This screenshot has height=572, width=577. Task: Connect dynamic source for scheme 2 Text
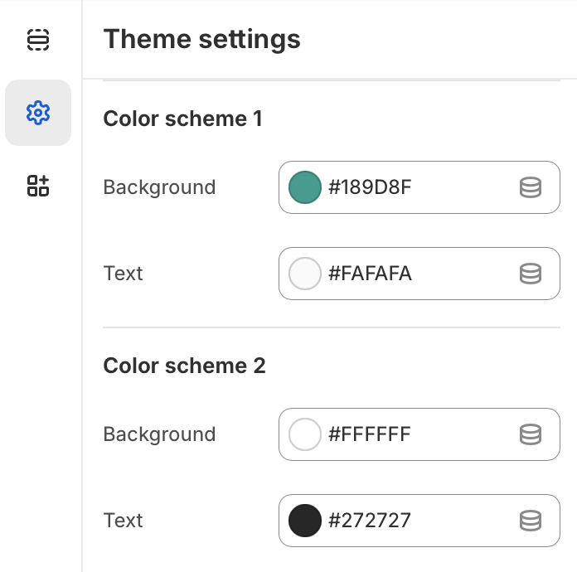(531, 521)
